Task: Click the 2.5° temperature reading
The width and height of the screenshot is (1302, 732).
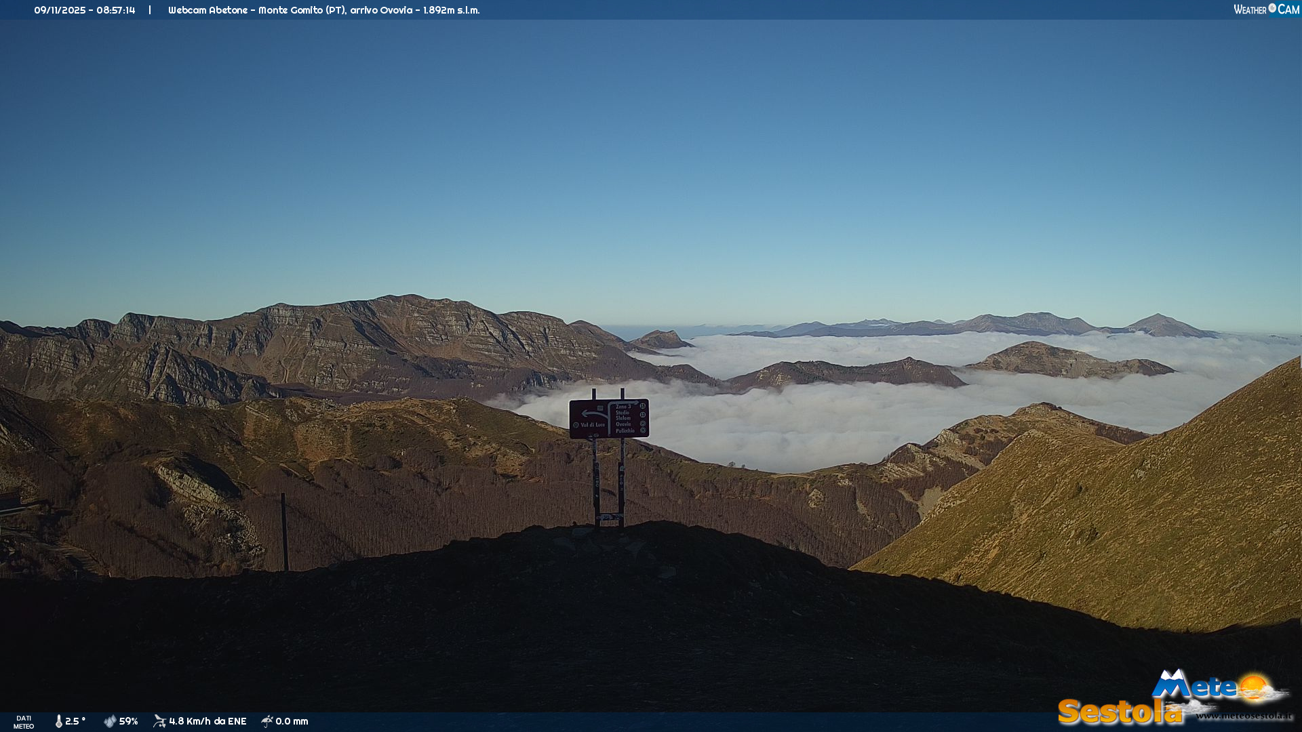Action: [75, 721]
